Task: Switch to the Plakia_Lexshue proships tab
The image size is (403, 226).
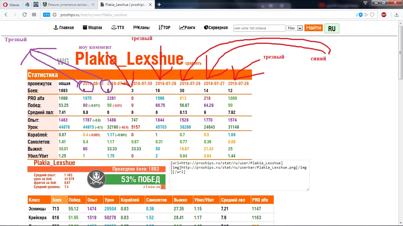Action: tap(126, 4)
